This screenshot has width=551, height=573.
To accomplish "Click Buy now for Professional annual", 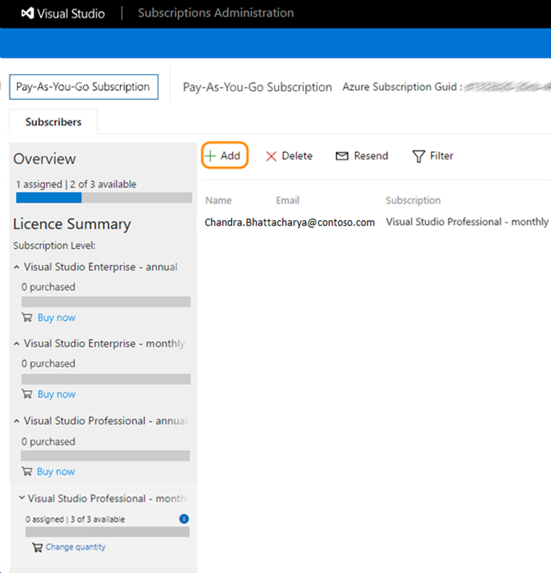I will (56, 471).
